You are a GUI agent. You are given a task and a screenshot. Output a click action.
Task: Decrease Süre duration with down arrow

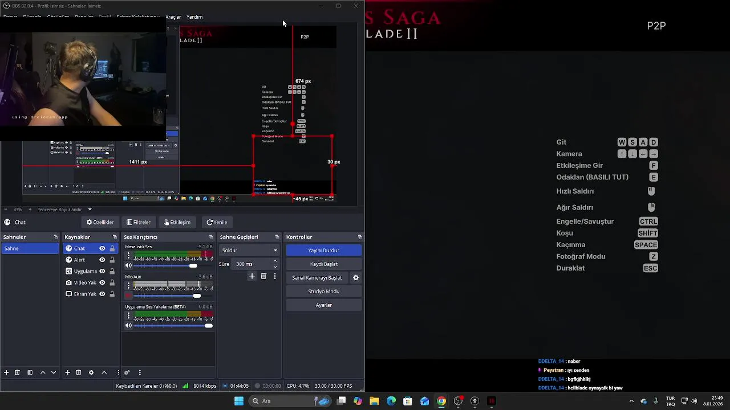click(x=275, y=266)
